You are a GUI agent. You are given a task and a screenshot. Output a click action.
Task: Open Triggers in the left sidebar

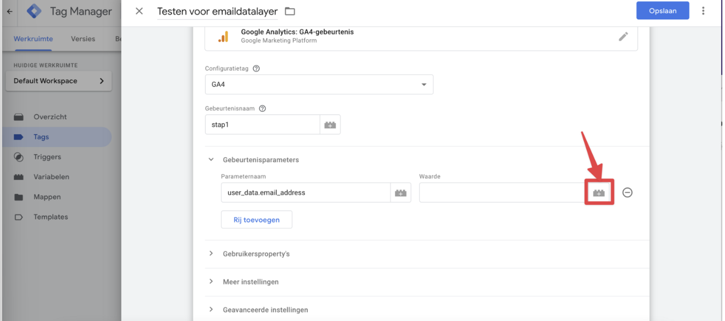pyautogui.click(x=47, y=157)
